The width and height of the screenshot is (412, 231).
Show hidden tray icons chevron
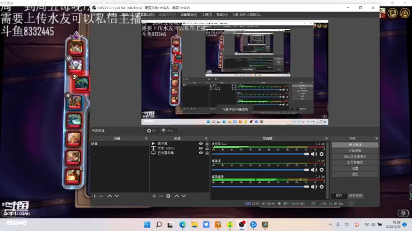(330, 225)
